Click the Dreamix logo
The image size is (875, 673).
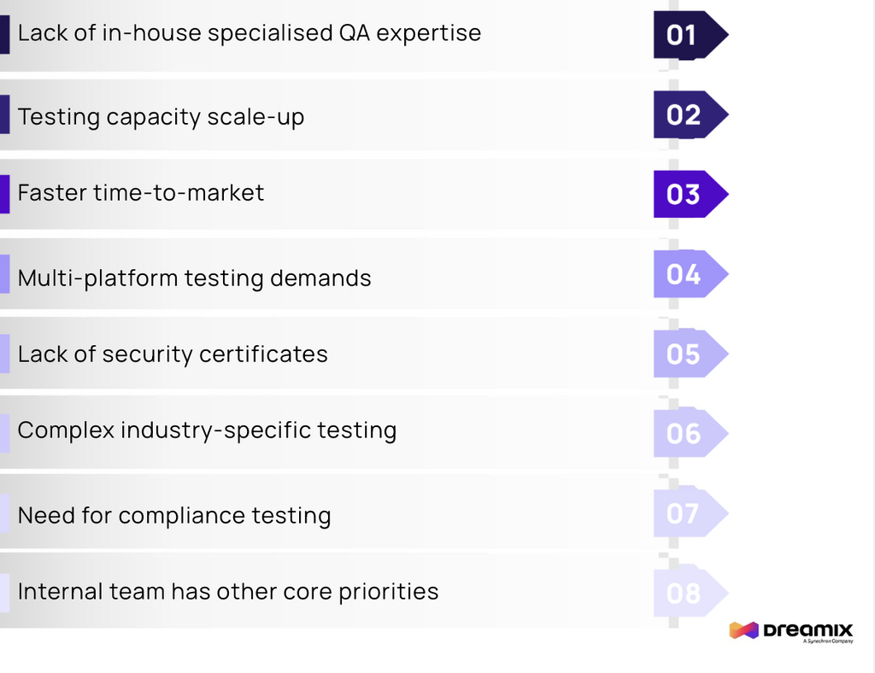[x=790, y=631]
